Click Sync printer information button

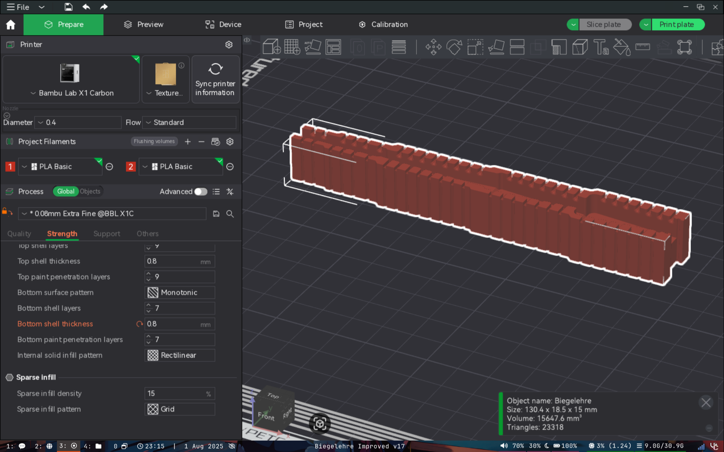215,79
